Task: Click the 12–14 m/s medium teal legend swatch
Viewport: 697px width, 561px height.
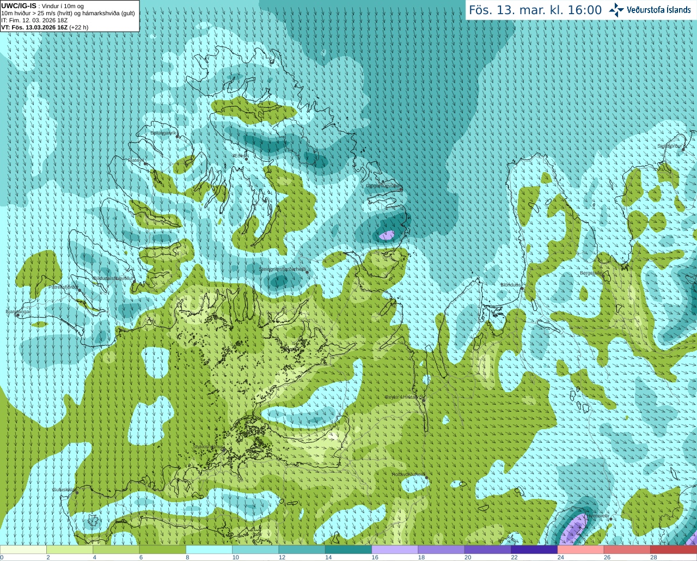Action: click(302, 550)
